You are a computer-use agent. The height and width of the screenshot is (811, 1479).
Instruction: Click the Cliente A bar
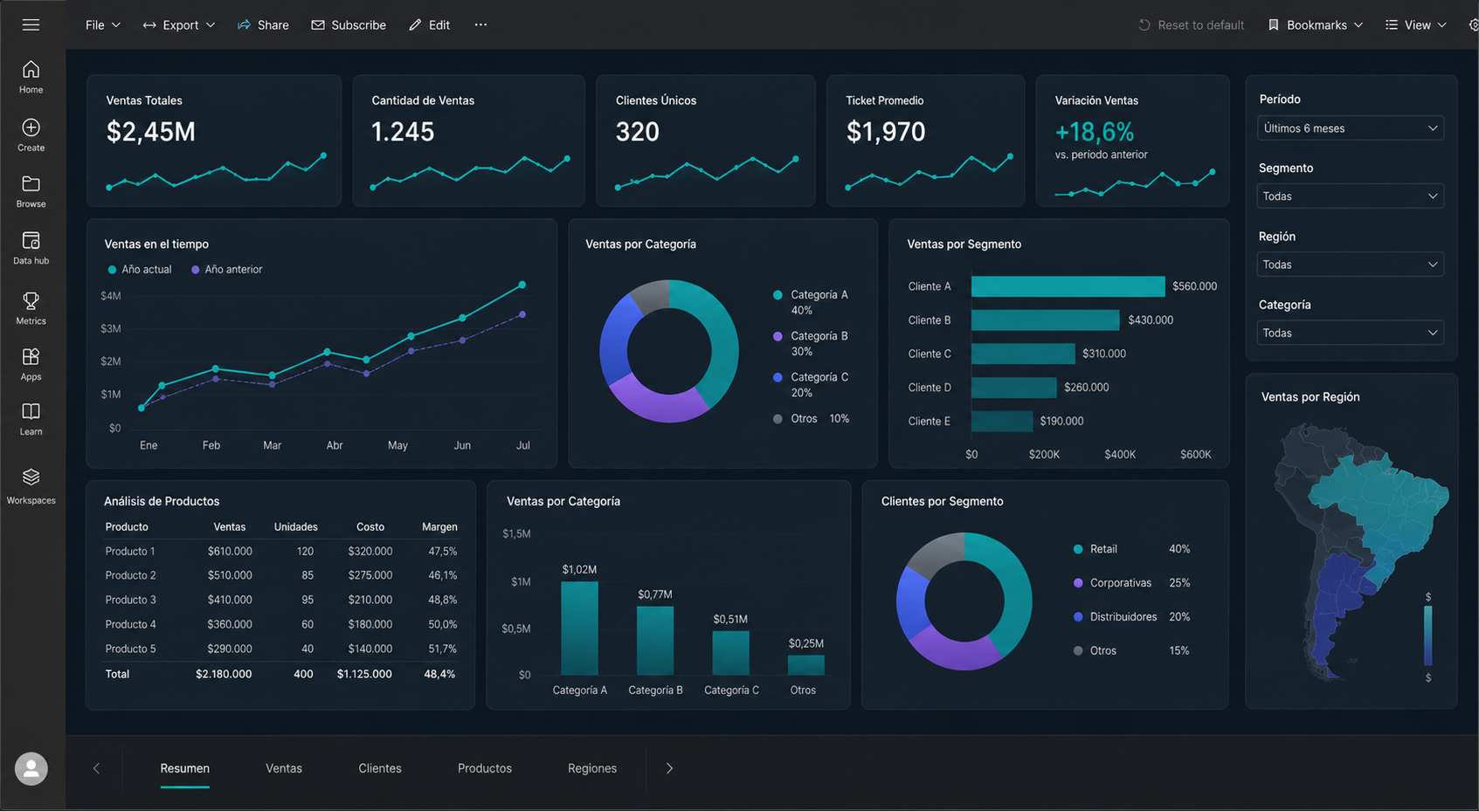pos(1068,286)
